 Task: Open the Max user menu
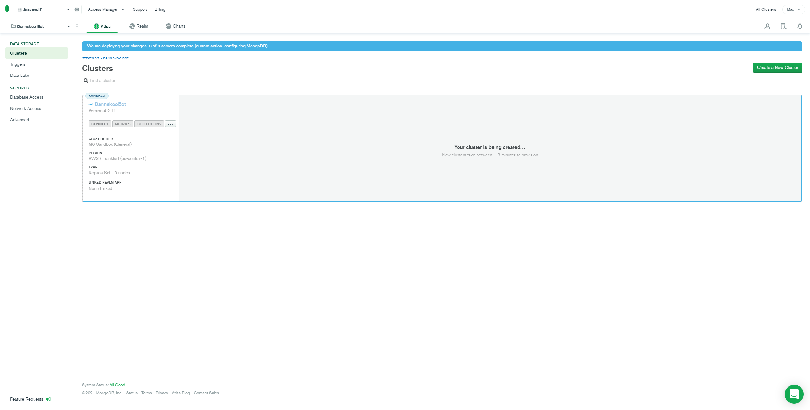pos(793,9)
